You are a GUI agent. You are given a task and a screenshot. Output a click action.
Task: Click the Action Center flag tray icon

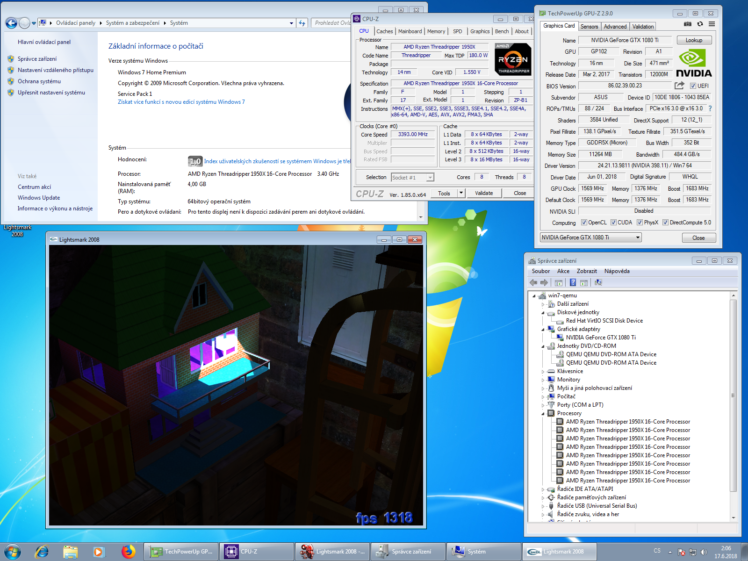[681, 552]
